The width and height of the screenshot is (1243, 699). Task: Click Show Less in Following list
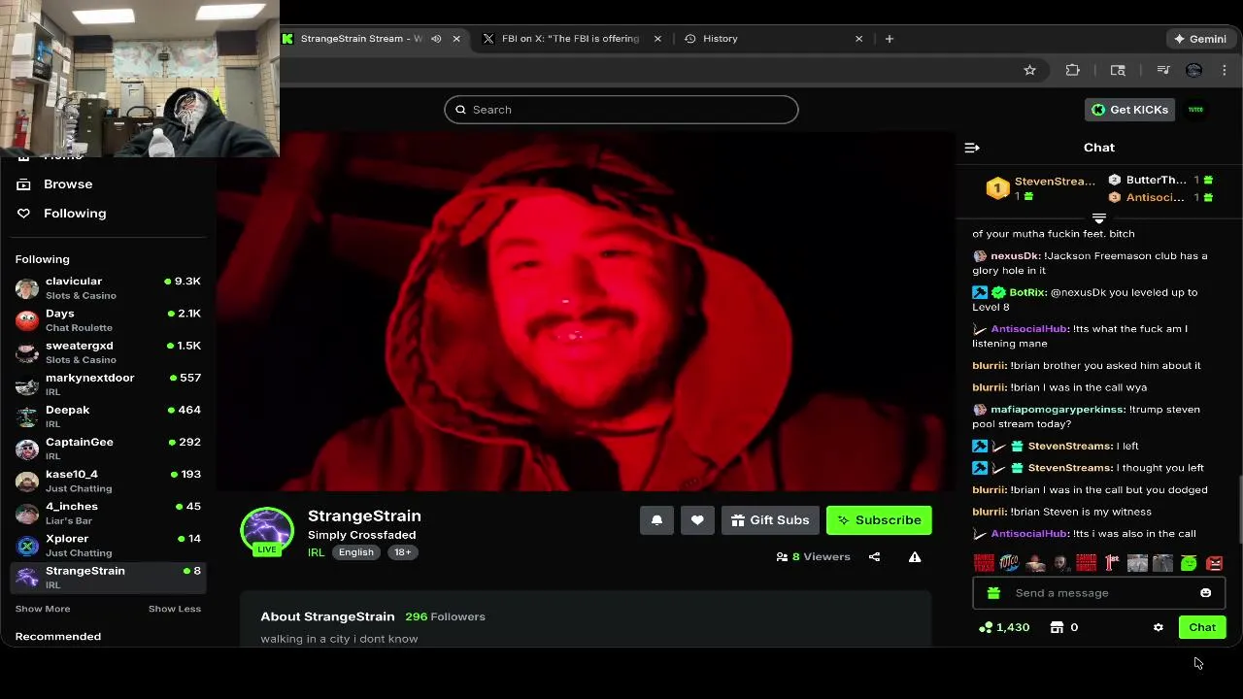coord(175,609)
